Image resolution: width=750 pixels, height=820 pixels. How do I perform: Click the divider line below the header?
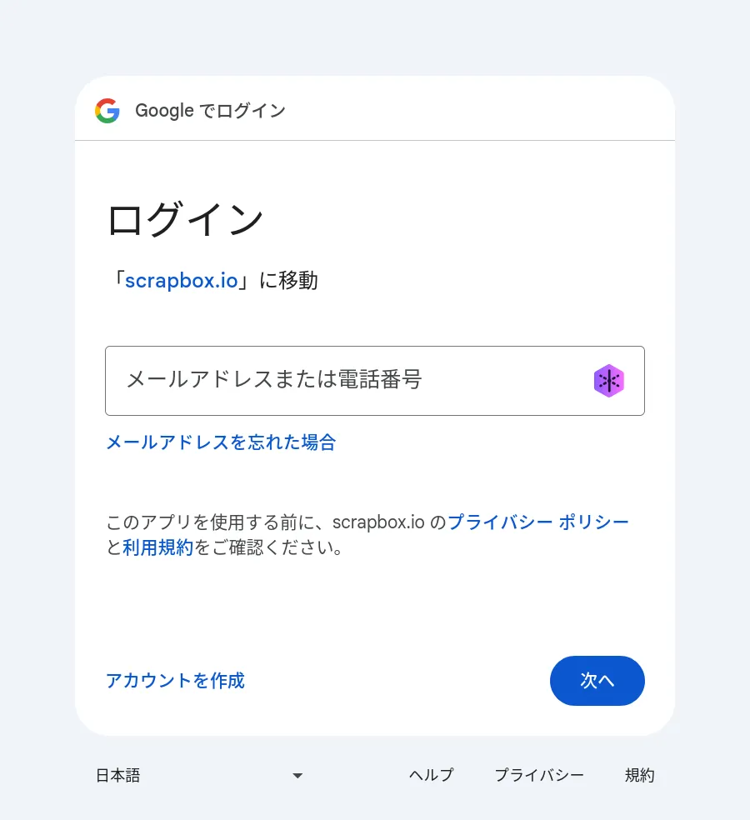(375, 141)
